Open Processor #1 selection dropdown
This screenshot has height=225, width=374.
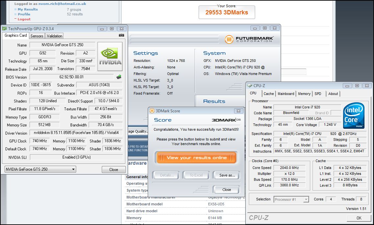[x=291, y=199]
